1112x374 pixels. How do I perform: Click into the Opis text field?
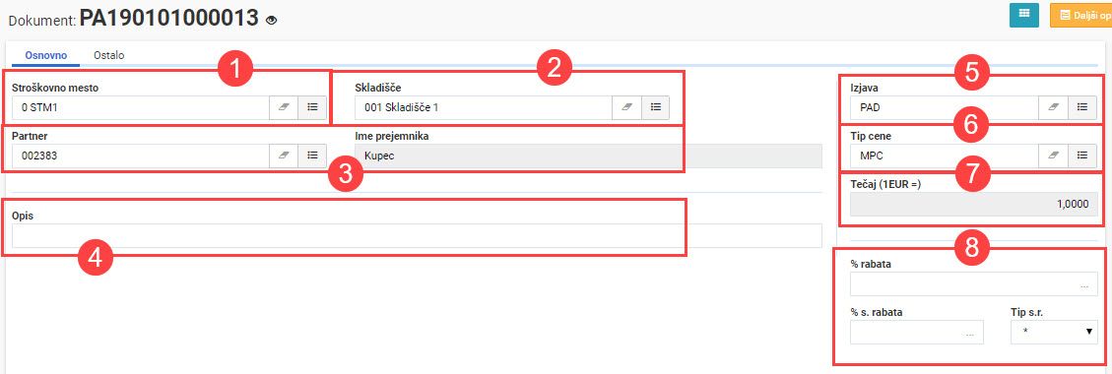point(417,236)
